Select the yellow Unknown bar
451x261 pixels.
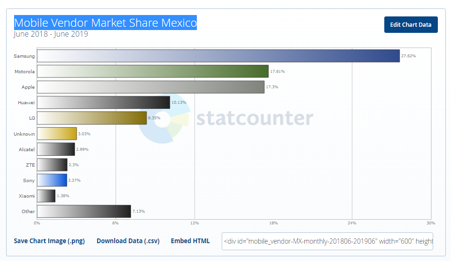[57, 134]
